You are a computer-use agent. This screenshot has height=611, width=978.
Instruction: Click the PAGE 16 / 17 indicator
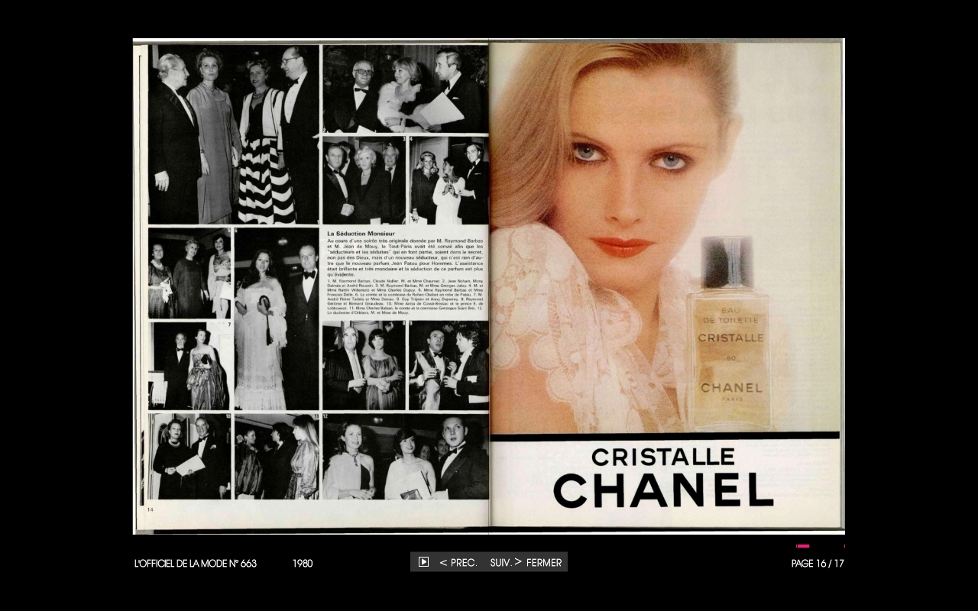click(x=818, y=564)
